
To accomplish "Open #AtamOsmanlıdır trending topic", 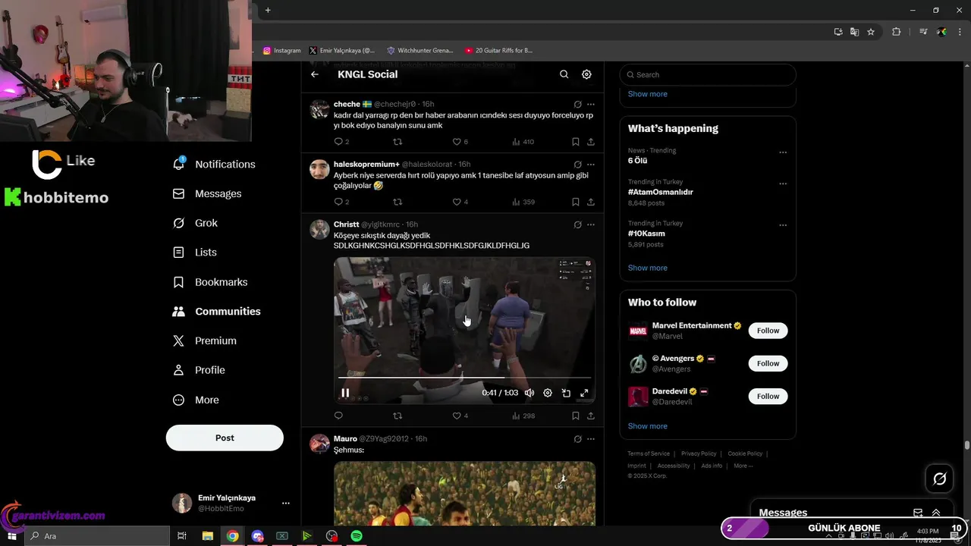I will (660, 192).
